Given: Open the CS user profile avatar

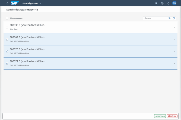Looking at the screenshot, I should 174,3.
